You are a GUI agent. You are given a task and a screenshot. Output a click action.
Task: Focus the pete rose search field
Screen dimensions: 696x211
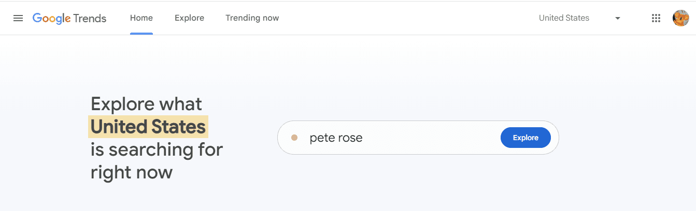336,138
